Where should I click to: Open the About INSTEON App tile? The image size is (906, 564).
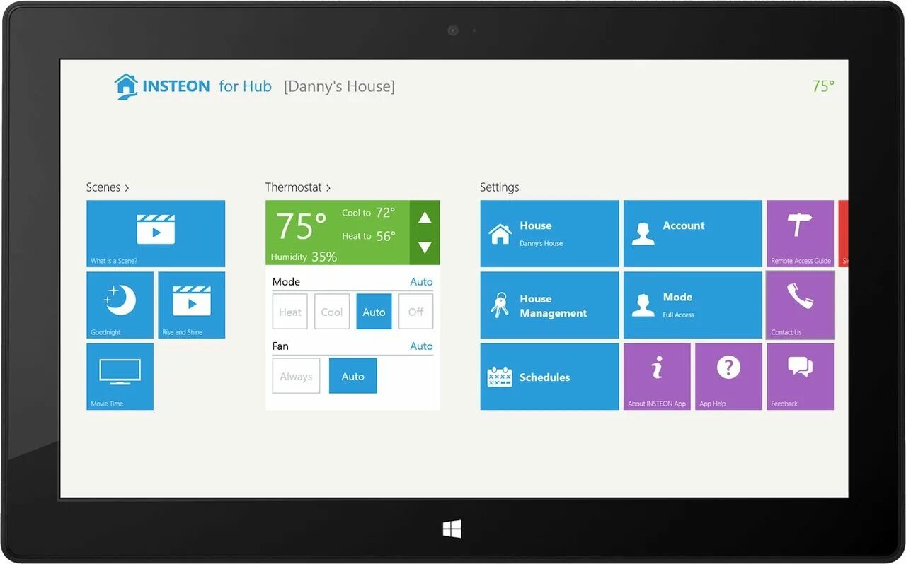click(657, 376)
